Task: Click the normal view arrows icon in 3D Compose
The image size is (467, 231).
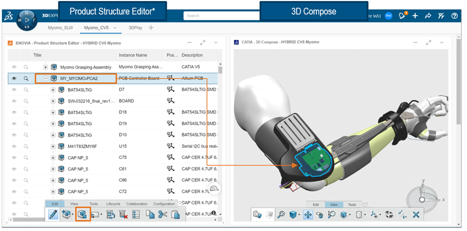Action: click(x=403, y=214)
